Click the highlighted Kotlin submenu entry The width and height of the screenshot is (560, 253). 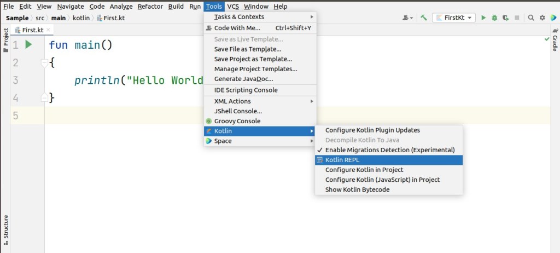coord(260,131)
